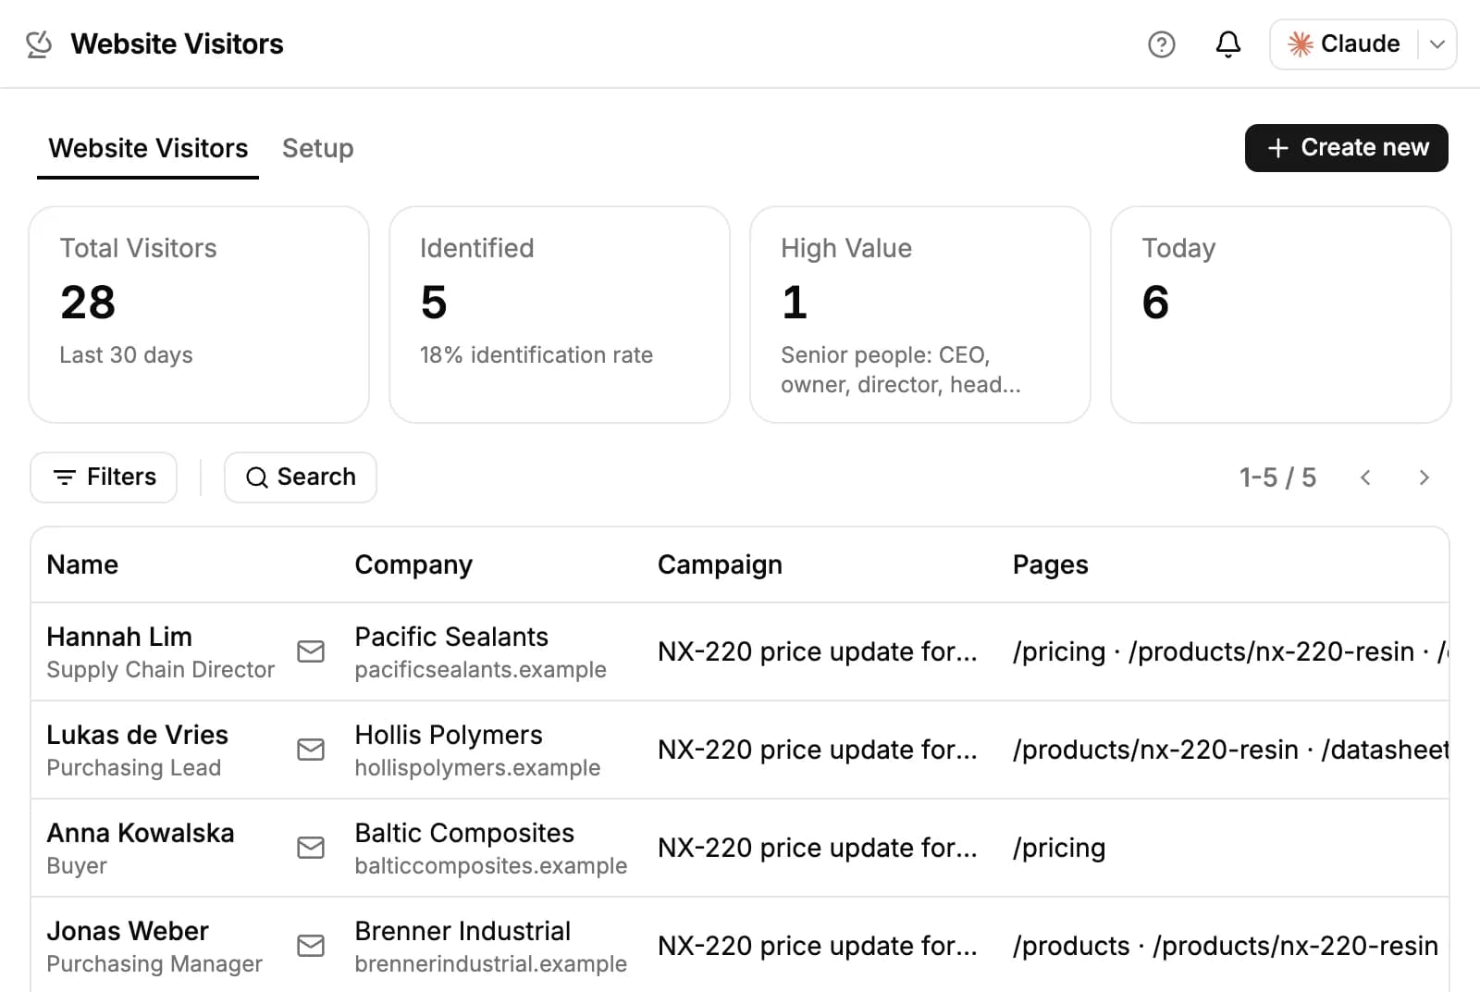This screenshot has height=992, width=1480.
Task: Click the Create new button
Action: tap(1346, 148)
